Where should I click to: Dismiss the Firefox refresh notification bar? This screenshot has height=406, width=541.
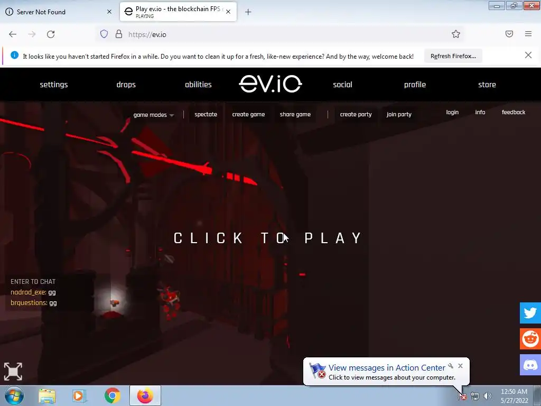[x=528, y=55]
